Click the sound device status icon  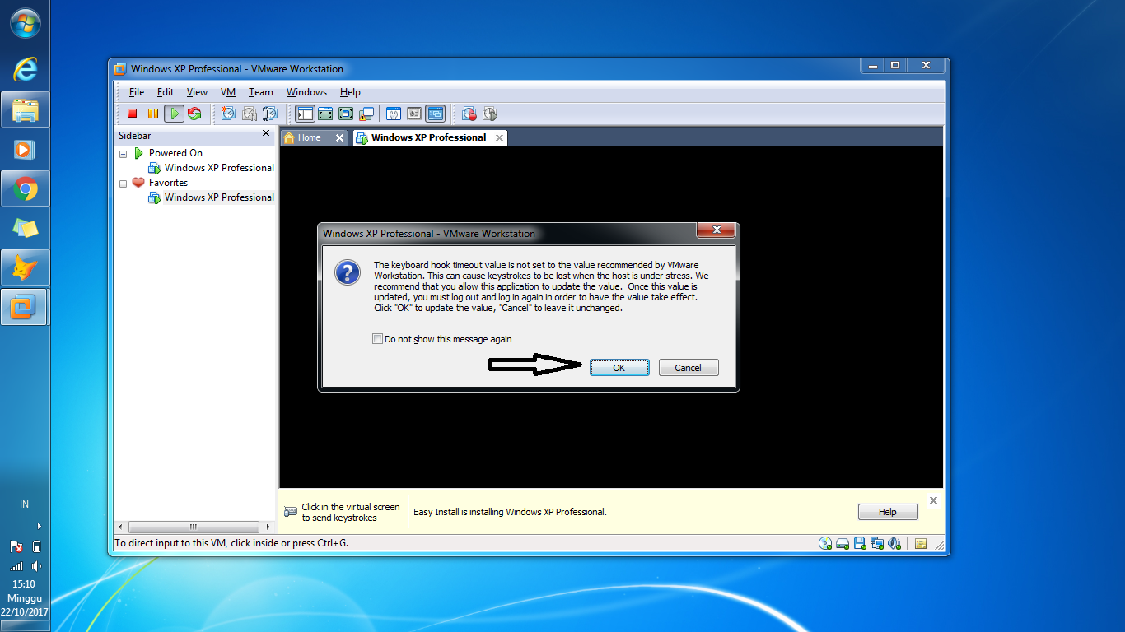pos(894,543)
